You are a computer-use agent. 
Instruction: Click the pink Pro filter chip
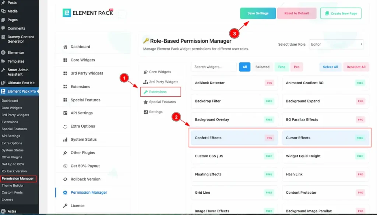296,67
